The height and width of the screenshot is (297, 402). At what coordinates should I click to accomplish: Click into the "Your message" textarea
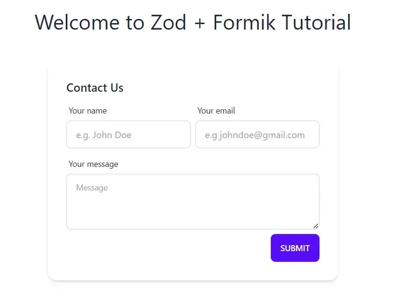point(192,207)
